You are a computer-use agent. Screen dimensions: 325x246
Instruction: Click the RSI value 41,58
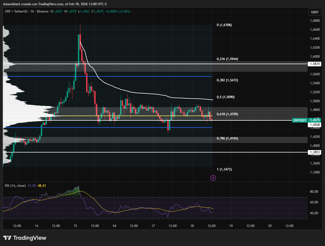point(32,186)
